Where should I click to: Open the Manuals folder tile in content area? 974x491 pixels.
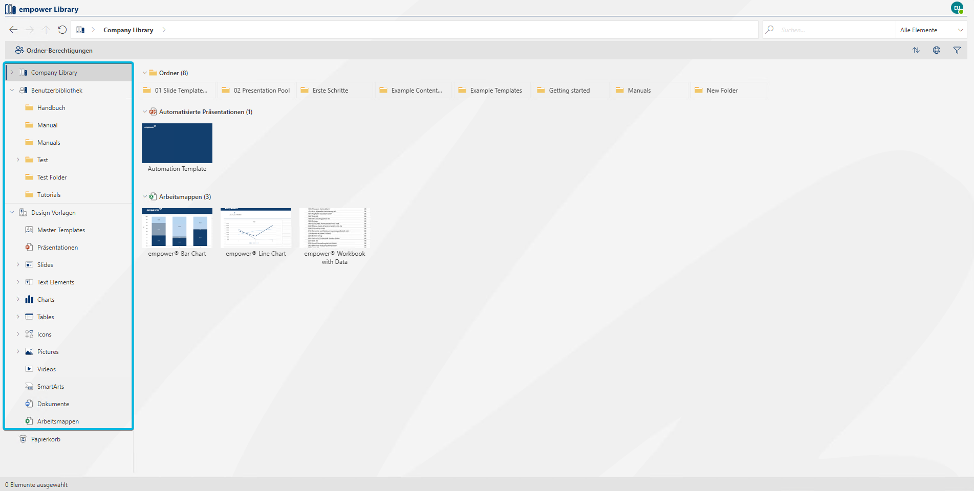[x=650, y=90]
